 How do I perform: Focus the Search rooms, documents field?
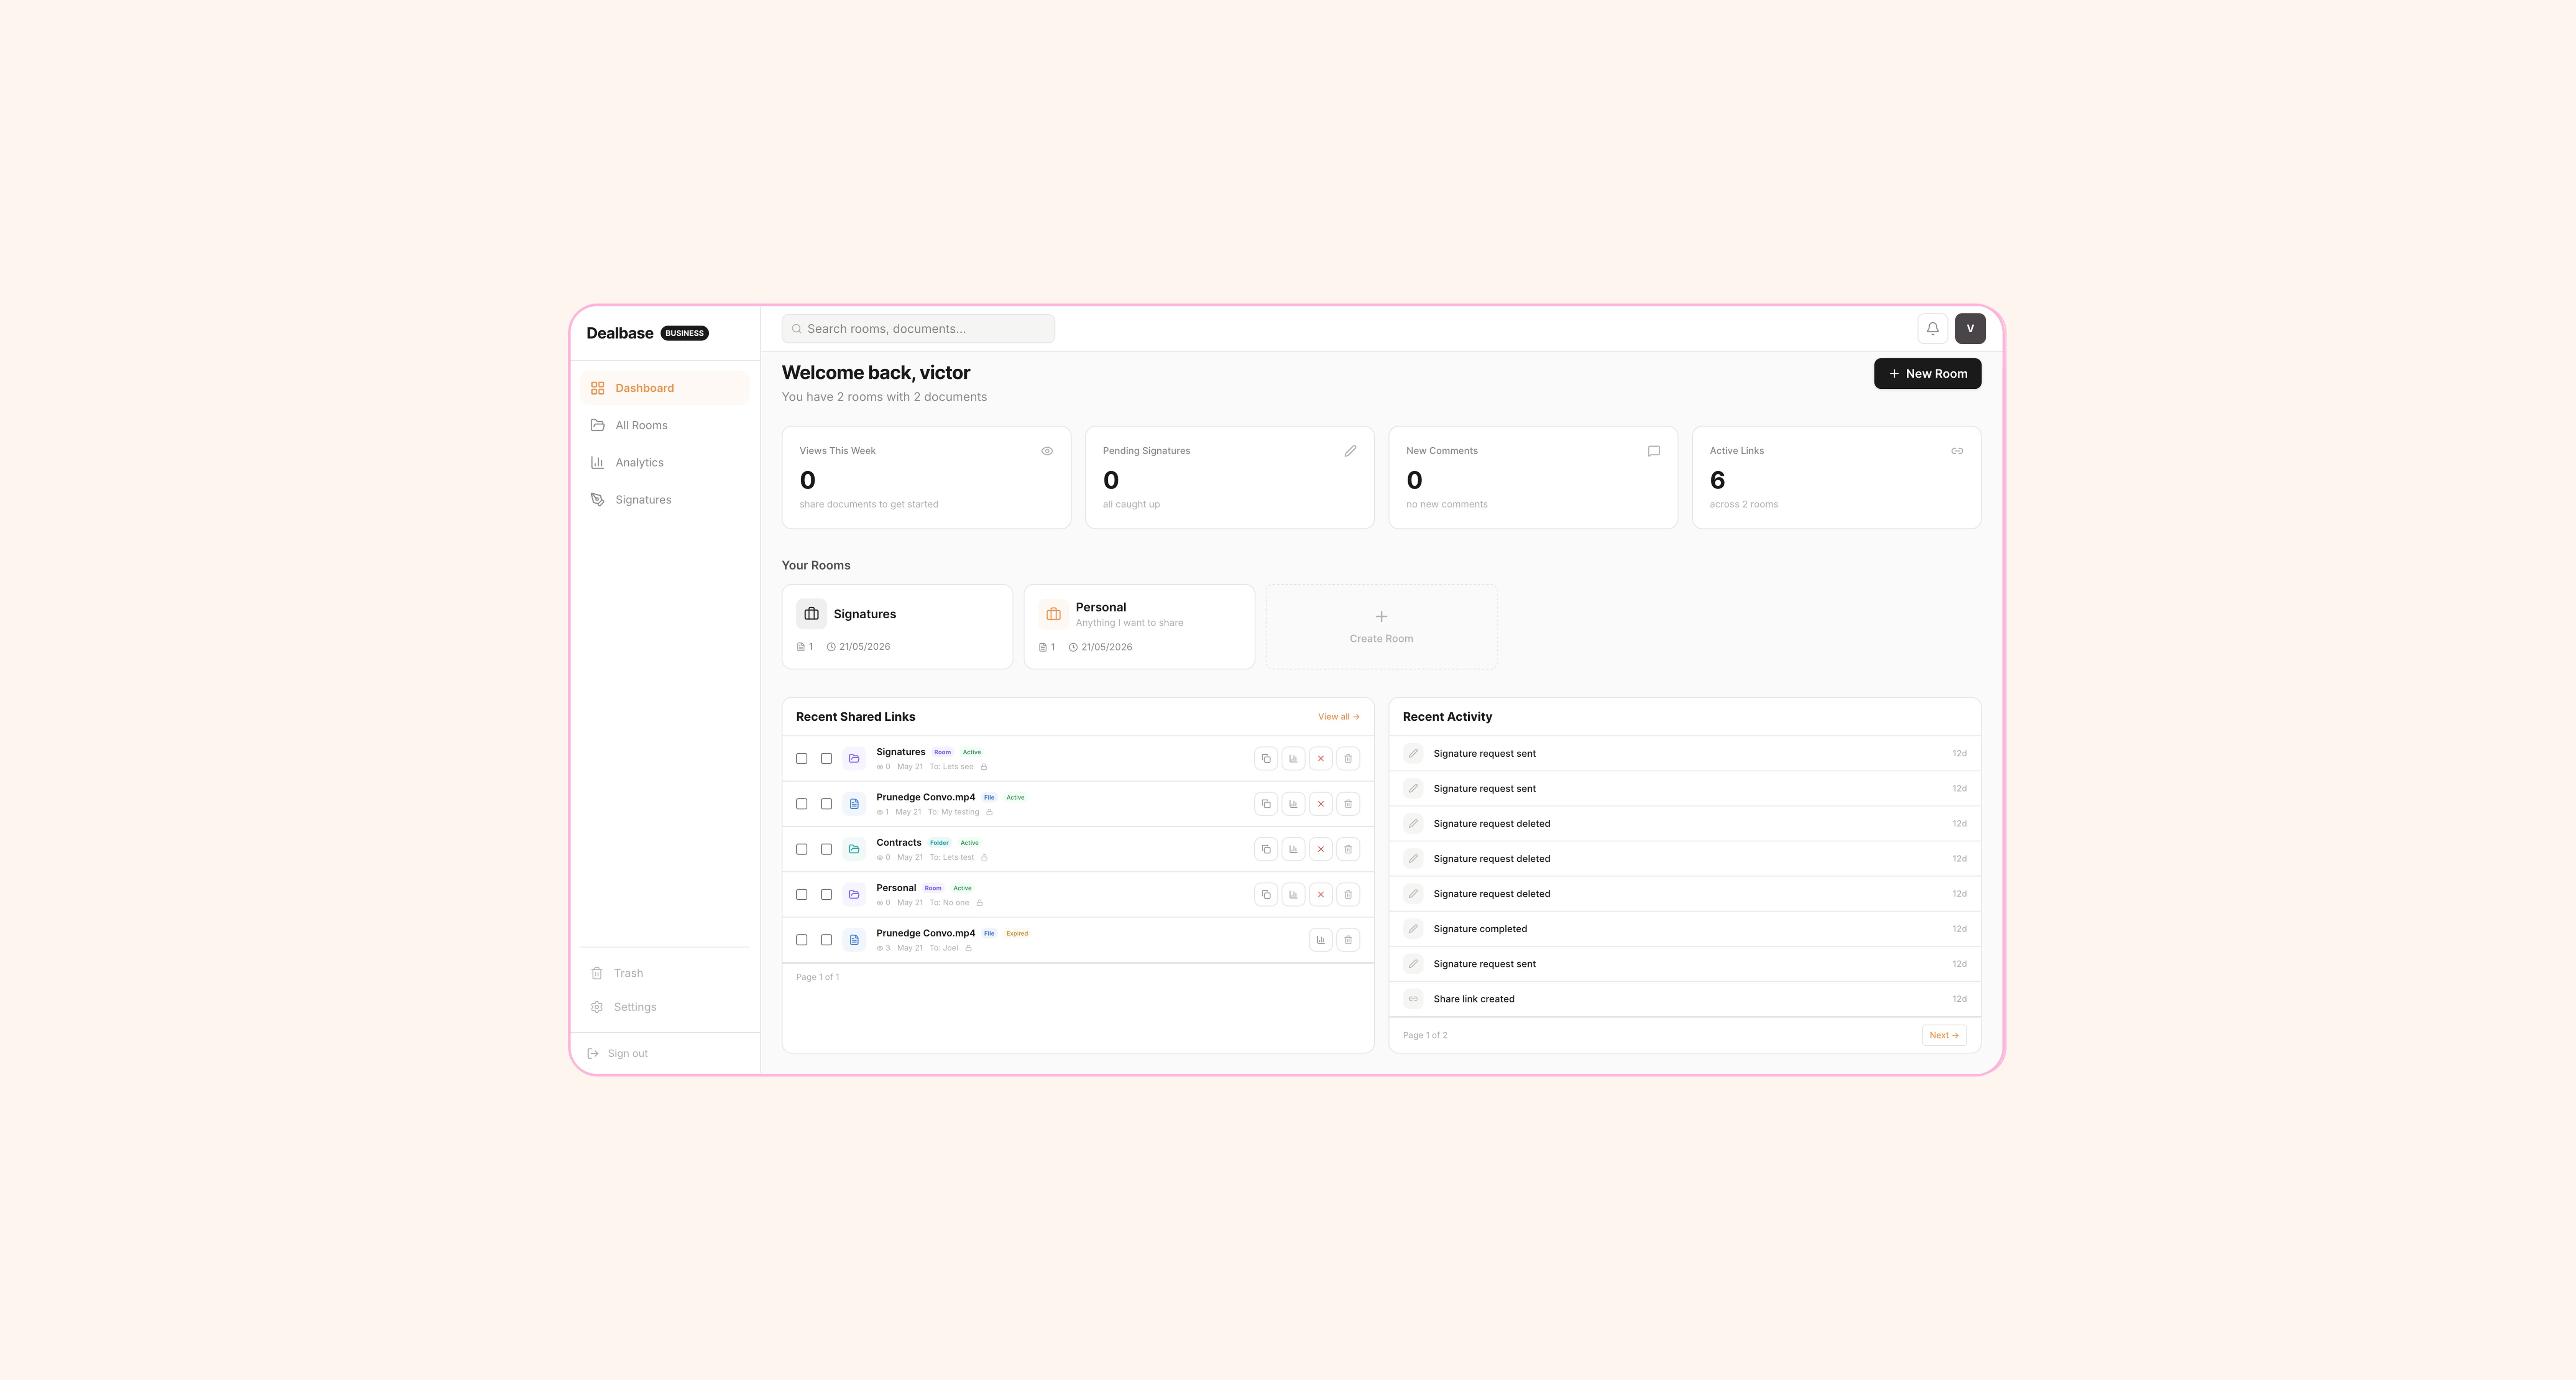point(918,329)
